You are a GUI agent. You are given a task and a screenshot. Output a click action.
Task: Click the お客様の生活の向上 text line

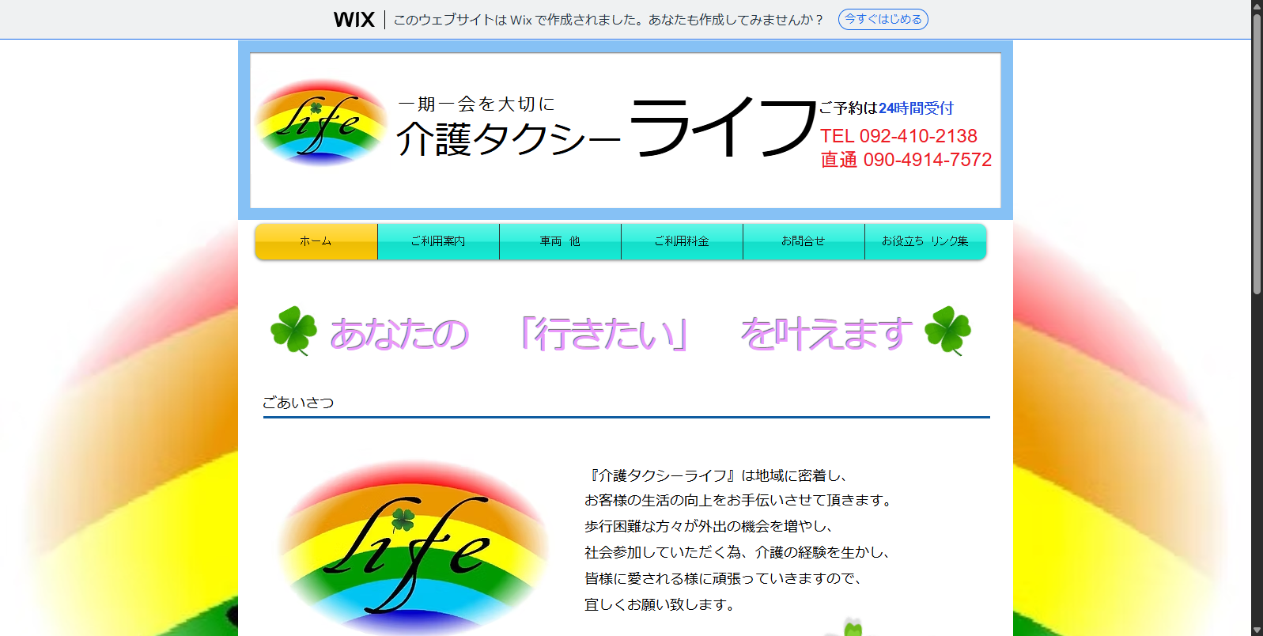pos(740,501)
